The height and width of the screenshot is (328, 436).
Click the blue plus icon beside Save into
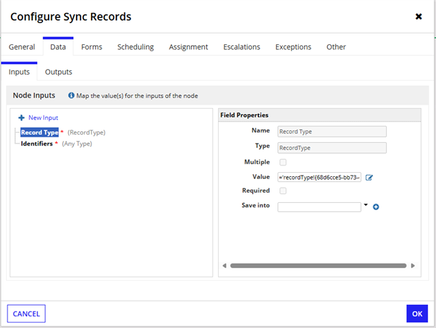(x=376, y=206)
